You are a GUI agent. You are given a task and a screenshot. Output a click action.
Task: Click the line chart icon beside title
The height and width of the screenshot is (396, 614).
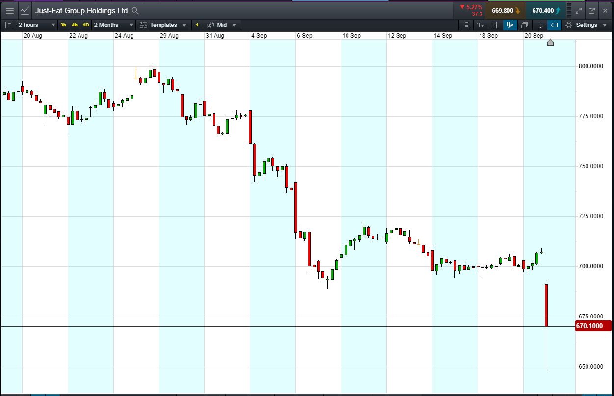point(25,10)
